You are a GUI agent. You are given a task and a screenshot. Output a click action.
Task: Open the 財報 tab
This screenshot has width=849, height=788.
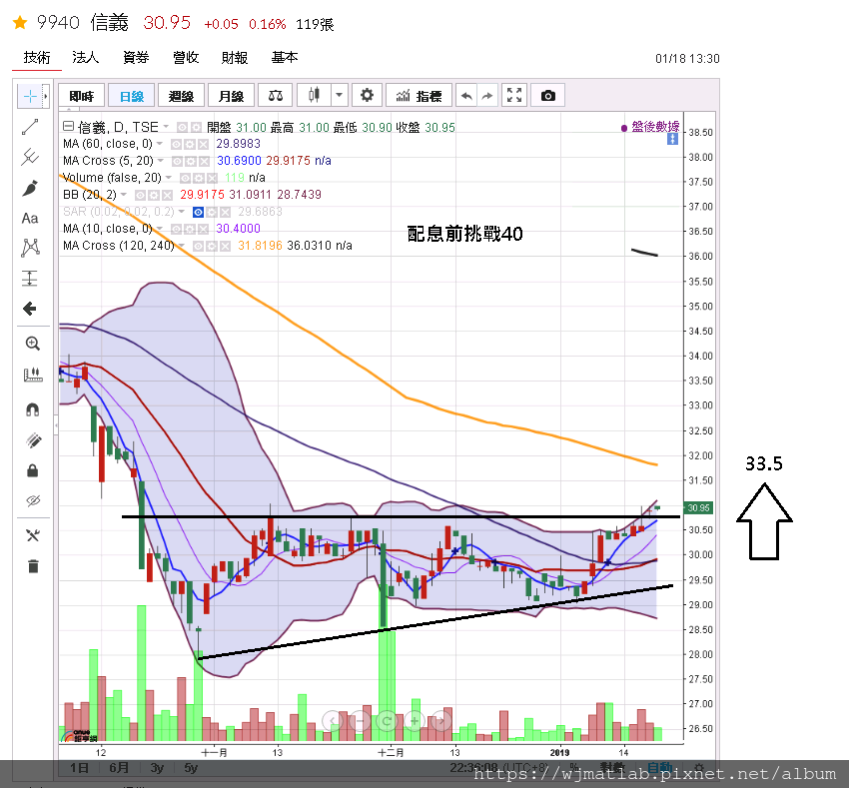235,57
